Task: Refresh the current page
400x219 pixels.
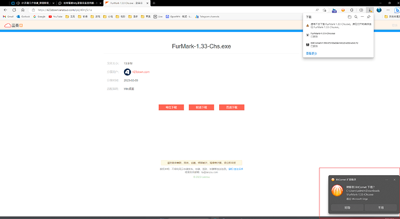Action: [14, 10]
